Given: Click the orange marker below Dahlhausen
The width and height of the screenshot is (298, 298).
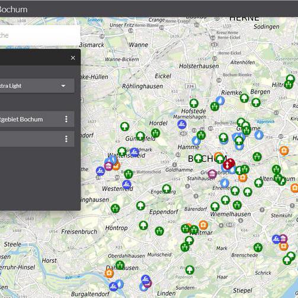Looking at the screenshot, I should (x=109, y=273).
